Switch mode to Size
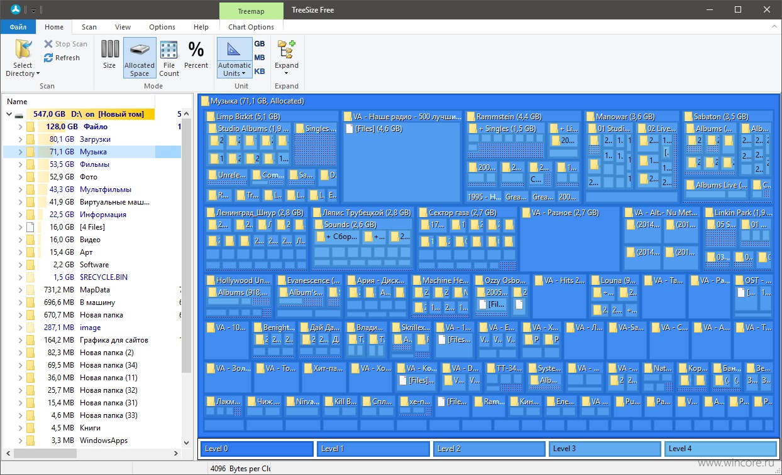Viewport: 782px width, 475px height. pyautogui.click(x=109, y=55)
